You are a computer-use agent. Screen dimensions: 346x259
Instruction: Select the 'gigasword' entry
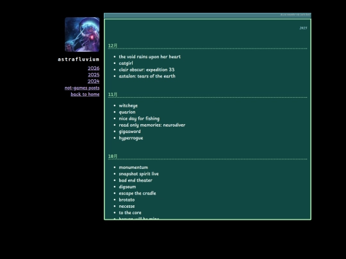129,132
